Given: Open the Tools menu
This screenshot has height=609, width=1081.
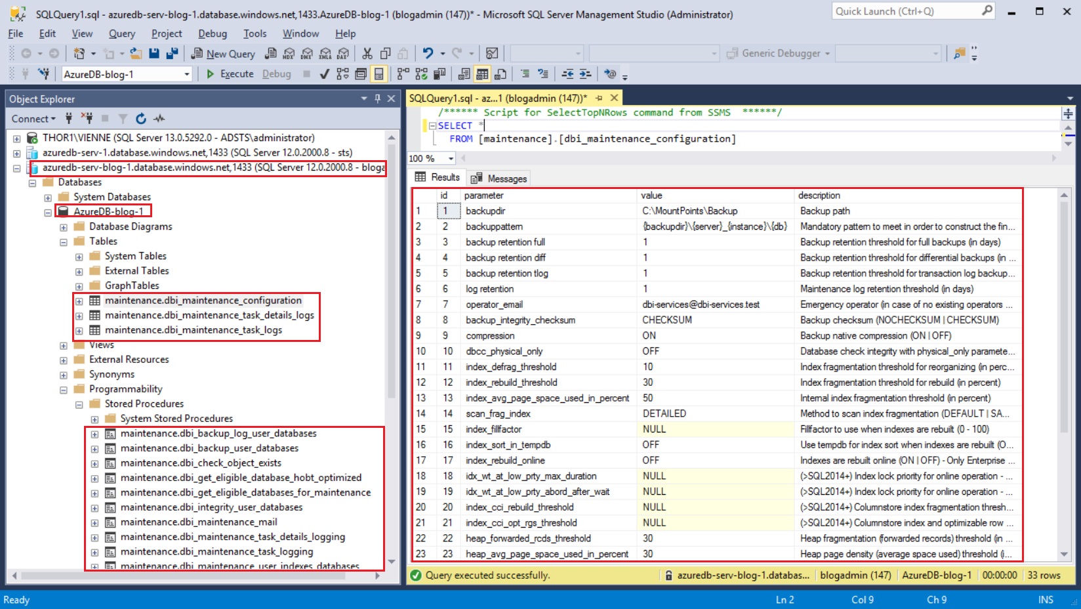Looking at the screenshot, I should pos(255,33).
